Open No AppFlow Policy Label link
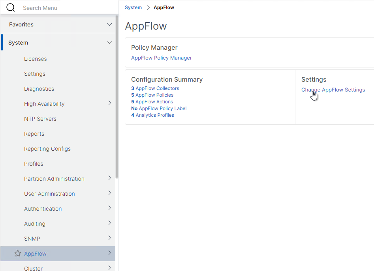 pos(159,108)
